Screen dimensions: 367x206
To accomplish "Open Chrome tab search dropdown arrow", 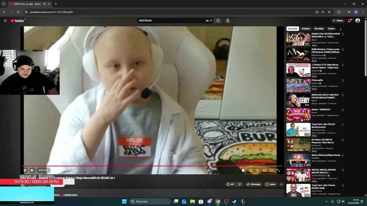I will pyautogui.click(x=4, y=4).
